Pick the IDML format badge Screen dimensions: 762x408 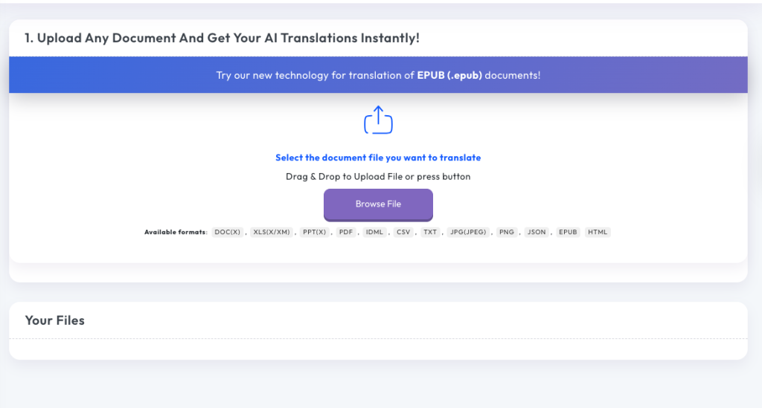(x=374, y=233)
